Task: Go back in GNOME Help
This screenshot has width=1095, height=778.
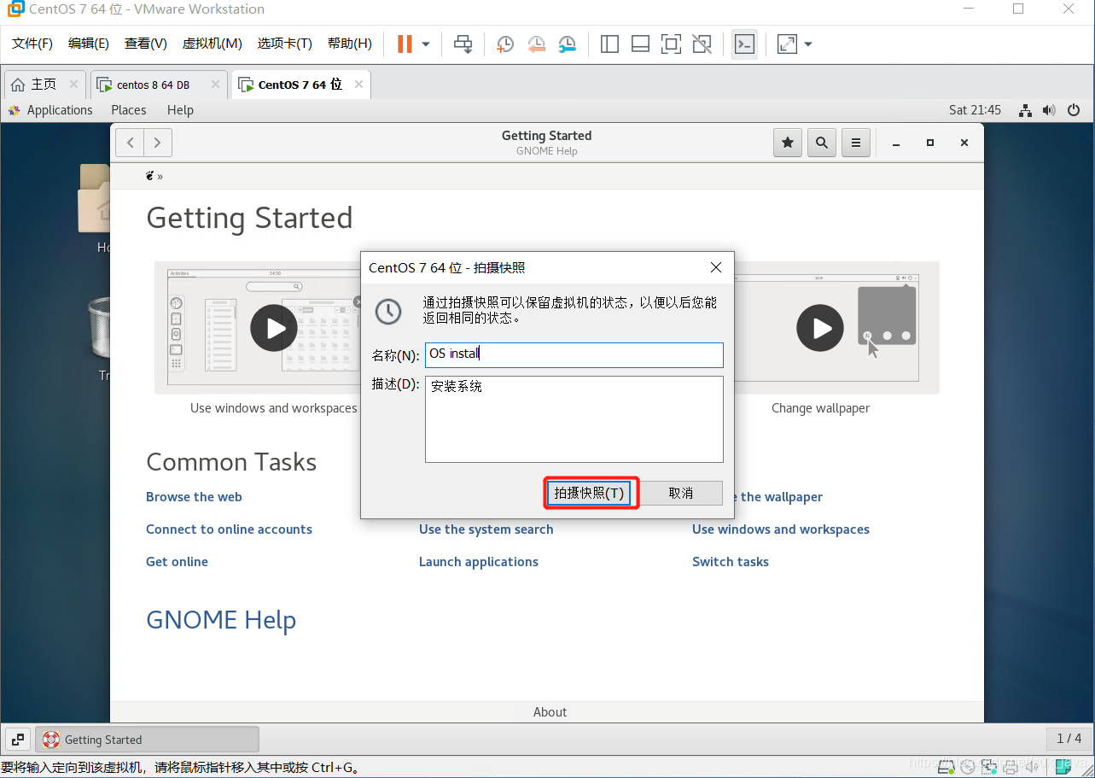Action: coord(130,143)
